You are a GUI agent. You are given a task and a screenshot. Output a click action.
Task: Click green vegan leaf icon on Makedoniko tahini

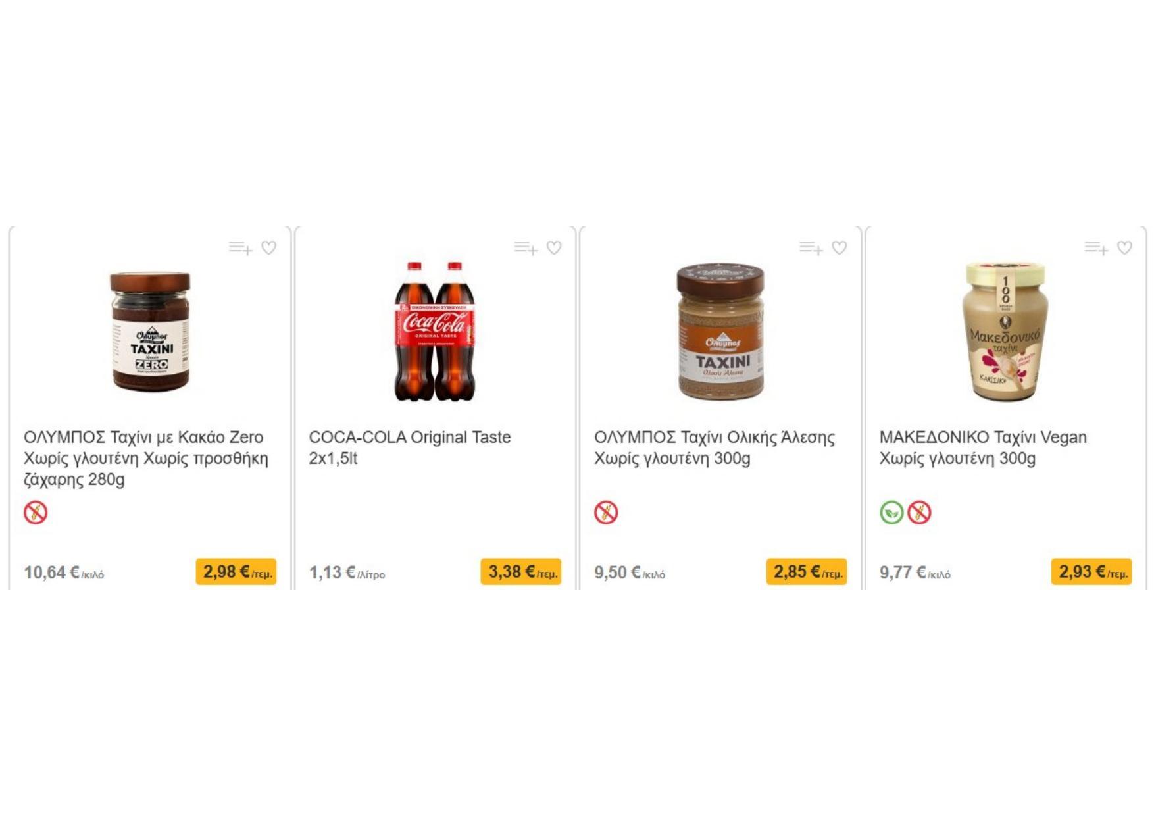coord(891,513)
